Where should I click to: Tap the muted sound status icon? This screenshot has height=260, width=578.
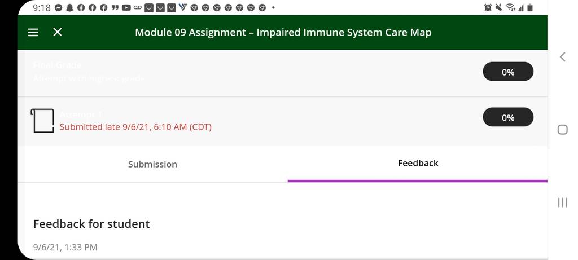499,7
